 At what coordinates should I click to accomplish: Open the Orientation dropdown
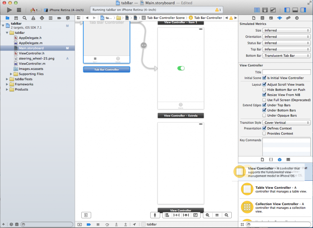pos(286,37)
